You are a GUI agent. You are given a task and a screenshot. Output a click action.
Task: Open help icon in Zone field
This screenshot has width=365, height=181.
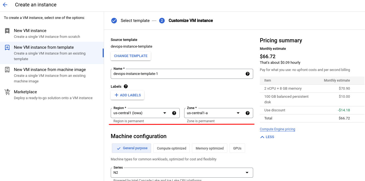[248, 113]
